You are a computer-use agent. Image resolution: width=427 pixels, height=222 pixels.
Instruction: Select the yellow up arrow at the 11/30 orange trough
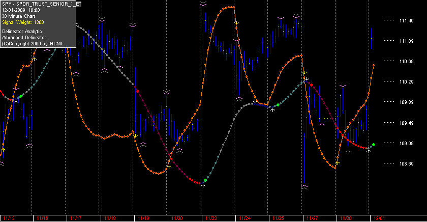[x=338, y=163]
